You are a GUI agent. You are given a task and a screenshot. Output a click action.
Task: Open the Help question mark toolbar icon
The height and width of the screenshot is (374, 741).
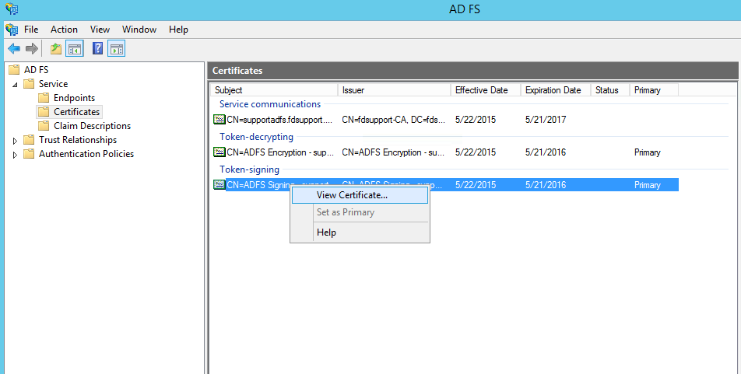[97, 49]
